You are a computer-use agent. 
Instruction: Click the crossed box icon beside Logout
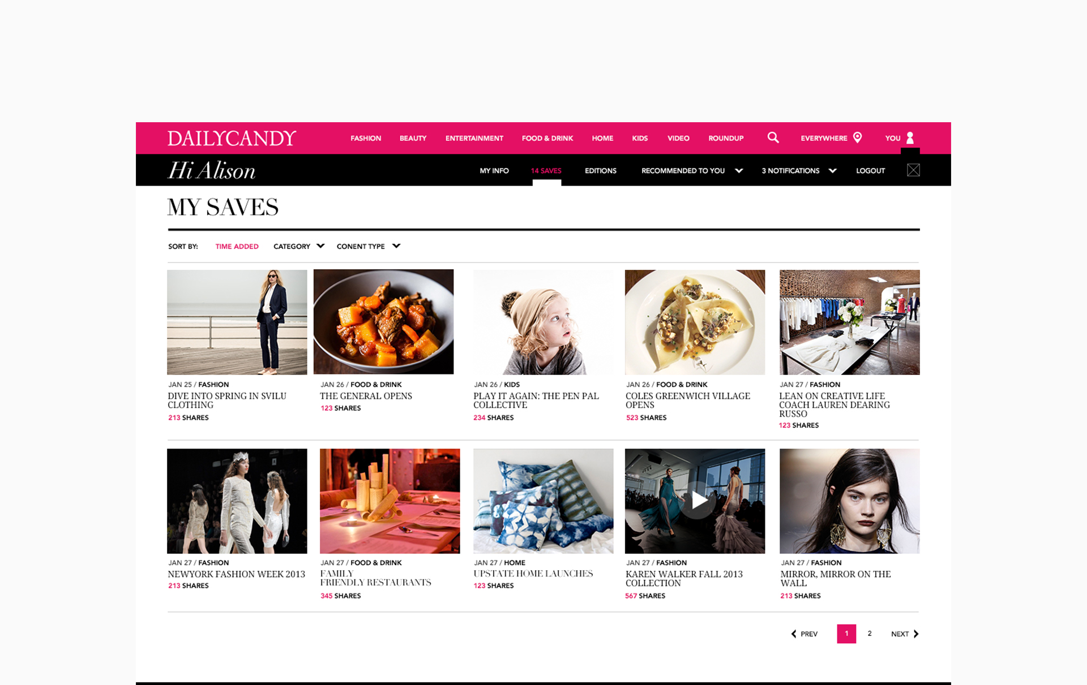point(913,170)
